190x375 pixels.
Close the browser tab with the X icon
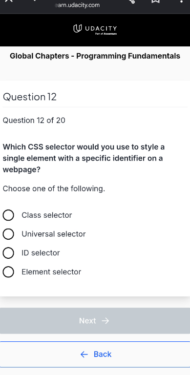pos(8,1)
